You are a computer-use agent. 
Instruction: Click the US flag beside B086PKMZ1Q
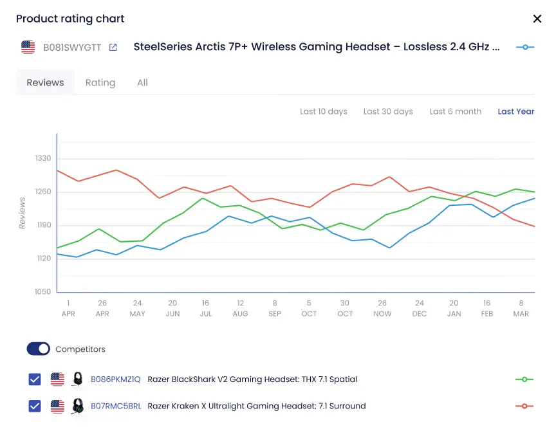click(57, 379)
